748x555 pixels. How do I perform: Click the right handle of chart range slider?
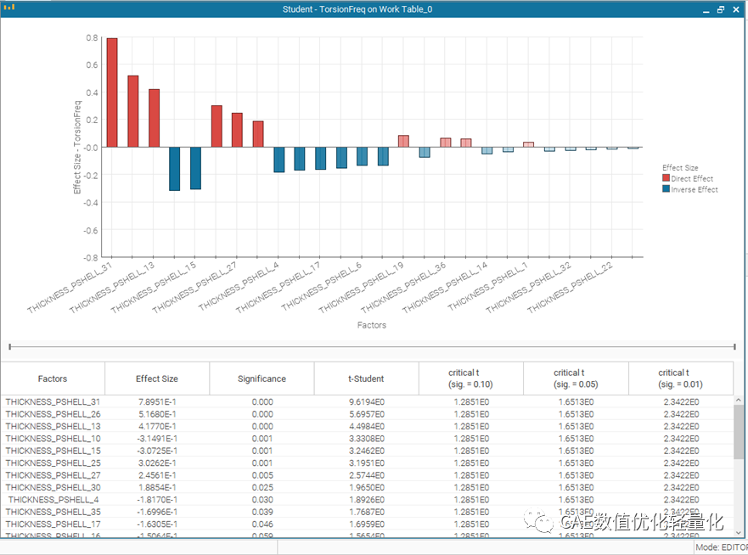[734, 346]
